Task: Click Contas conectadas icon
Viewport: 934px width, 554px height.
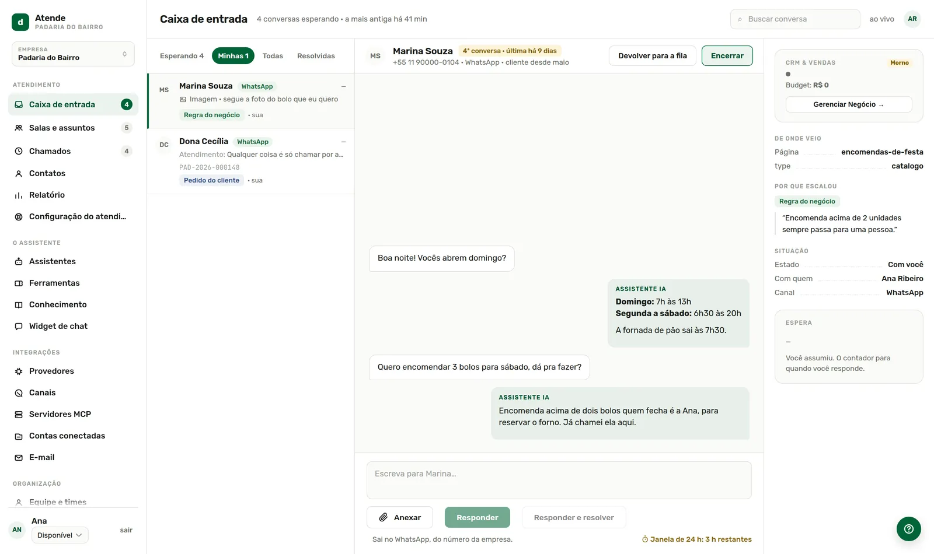Action: [19, 436]
